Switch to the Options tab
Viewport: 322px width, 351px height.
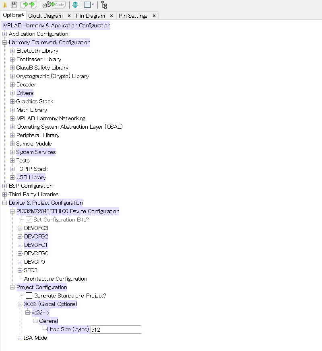pyautogui.click(x=13, y=15)
